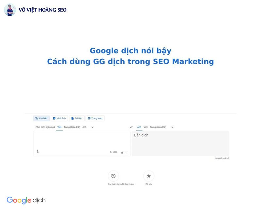The image size is (261, 211).
Task: Select Việt as source language
Action: pos(59,127)
